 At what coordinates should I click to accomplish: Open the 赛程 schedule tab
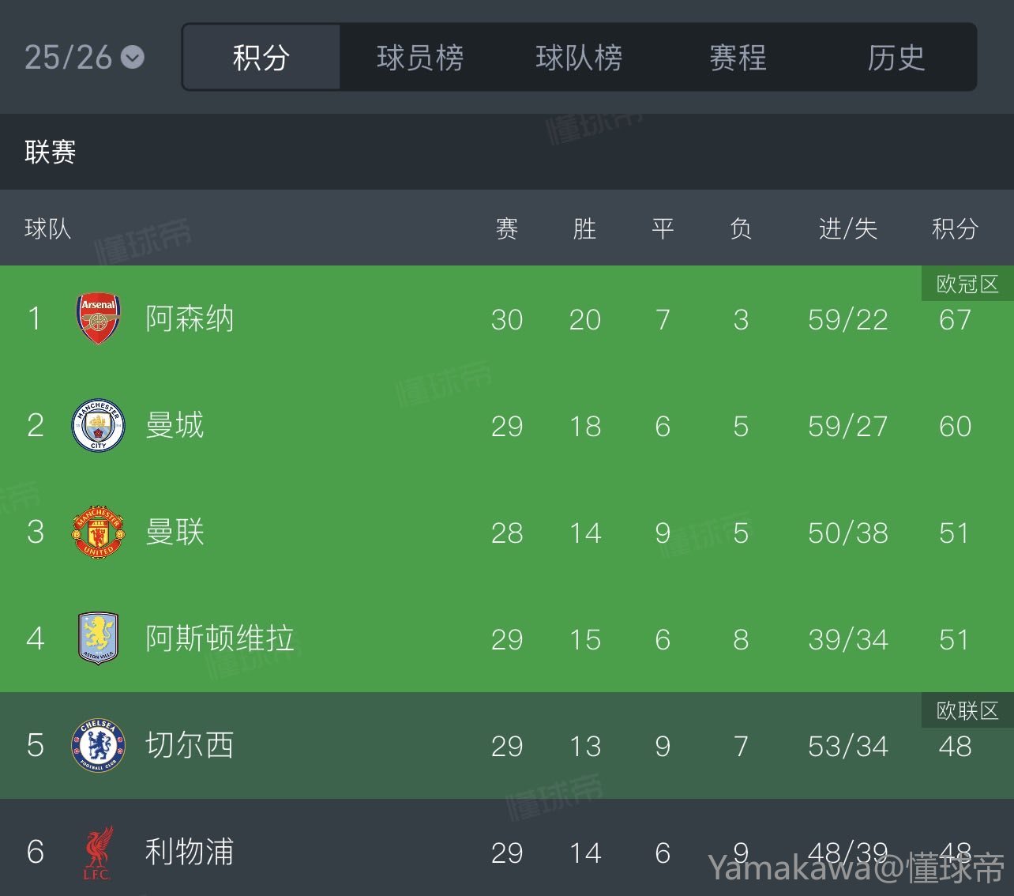(738, 58)
